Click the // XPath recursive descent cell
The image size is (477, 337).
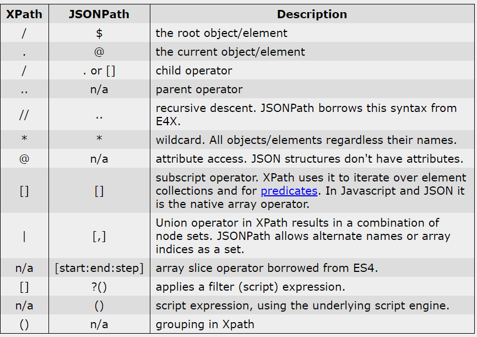click(24, 115)
